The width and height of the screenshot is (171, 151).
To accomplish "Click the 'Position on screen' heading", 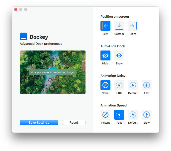I will click(x=115, y=17).
